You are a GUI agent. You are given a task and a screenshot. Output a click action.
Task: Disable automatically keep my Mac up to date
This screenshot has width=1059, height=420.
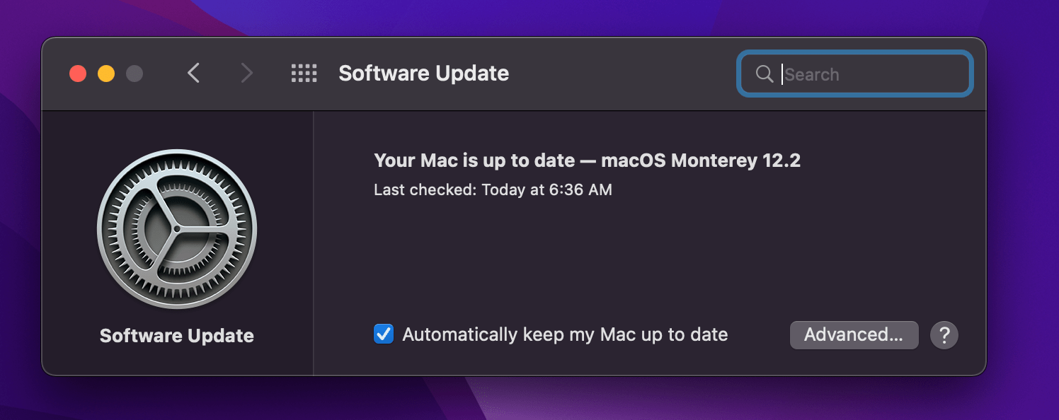[x=383, y=334]
